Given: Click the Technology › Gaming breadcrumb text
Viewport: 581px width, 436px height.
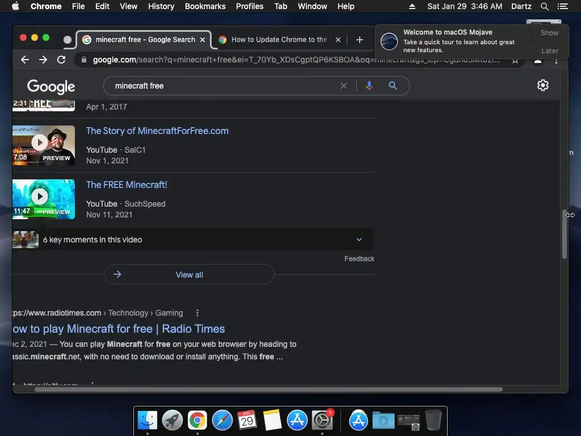Looking at the screenshot, I should coord(146,313).
